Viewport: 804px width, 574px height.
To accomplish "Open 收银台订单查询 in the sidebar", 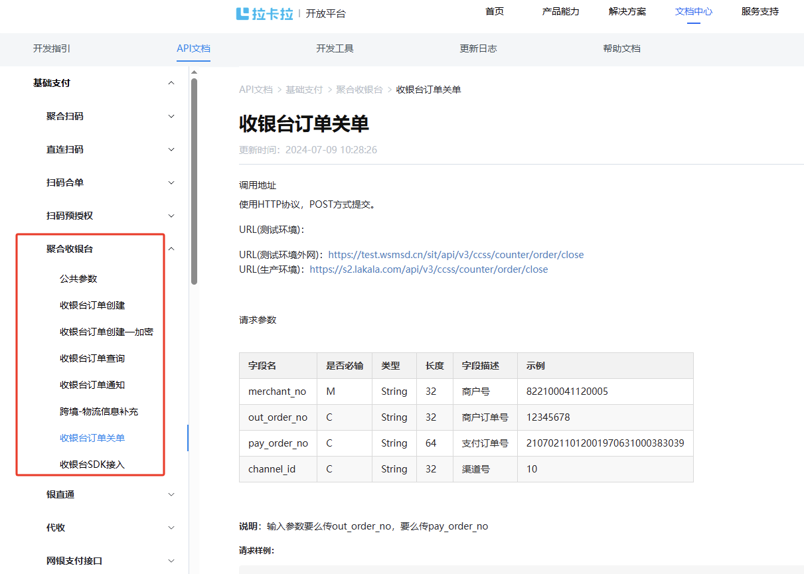I will coord(92,358).
